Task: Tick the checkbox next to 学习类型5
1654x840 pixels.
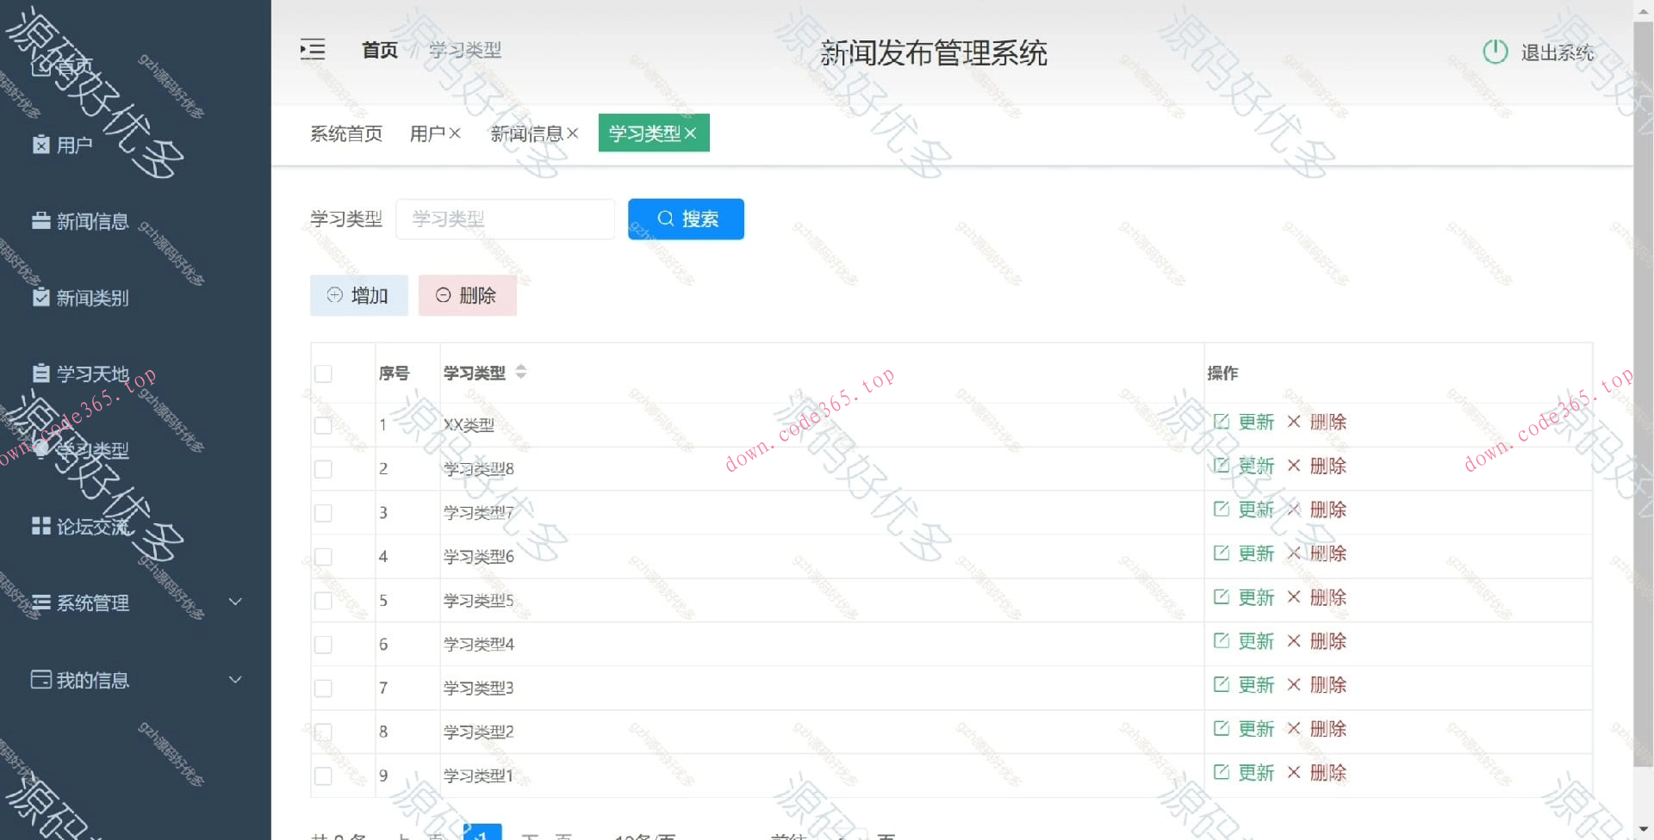Action: tap(323, 601)
